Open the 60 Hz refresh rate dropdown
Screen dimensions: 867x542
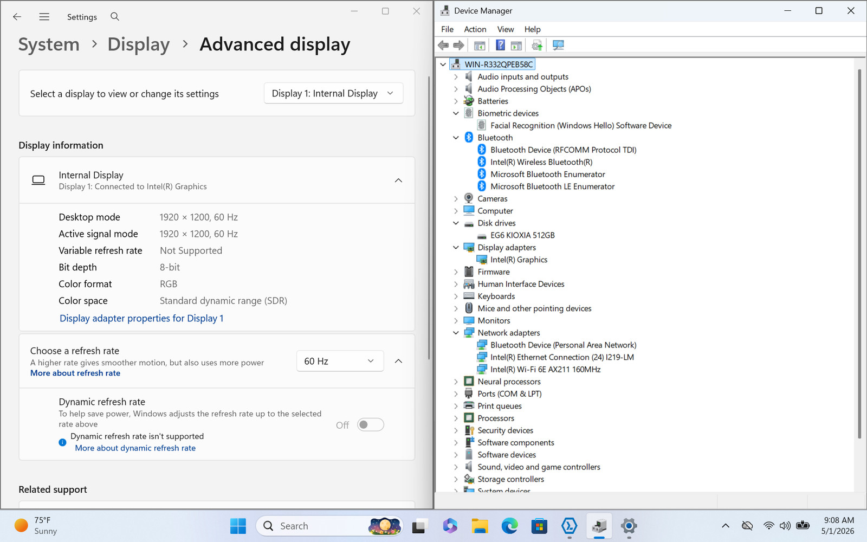(x=340, y=361)
